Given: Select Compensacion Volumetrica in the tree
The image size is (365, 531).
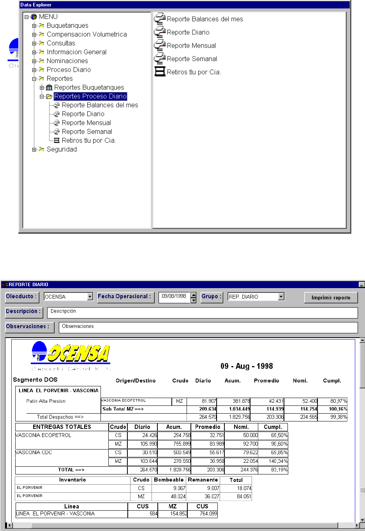Looking at the screenshot, I should tap(87, 34).
